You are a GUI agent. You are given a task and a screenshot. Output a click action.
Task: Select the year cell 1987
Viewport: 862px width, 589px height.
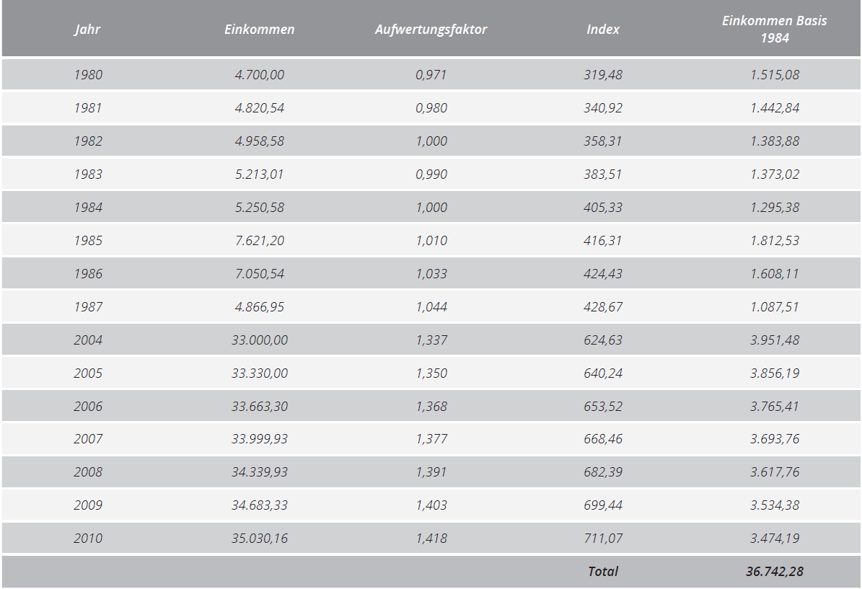pos(88,306)
